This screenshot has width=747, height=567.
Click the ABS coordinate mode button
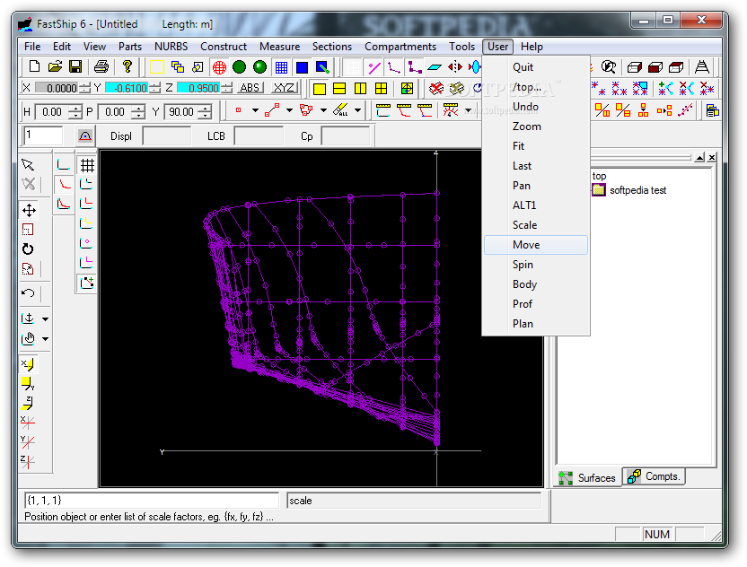tap(250, 88)
